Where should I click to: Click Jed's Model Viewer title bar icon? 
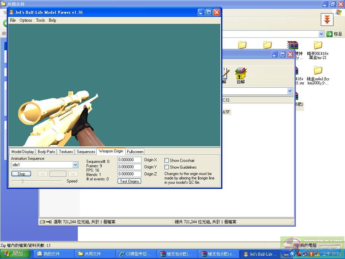point(11,12)
